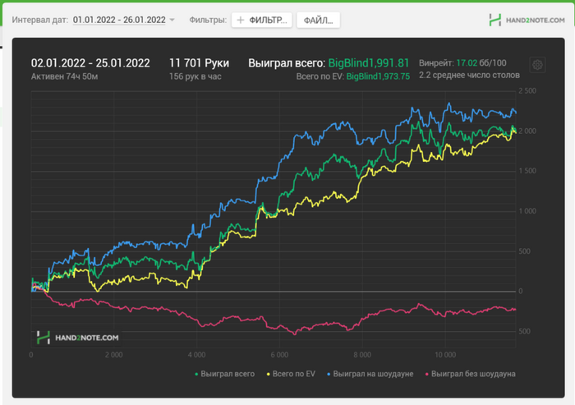Click the pink legend dot for без шоудауна
575x405 pixels.
(x=427, y=374)
